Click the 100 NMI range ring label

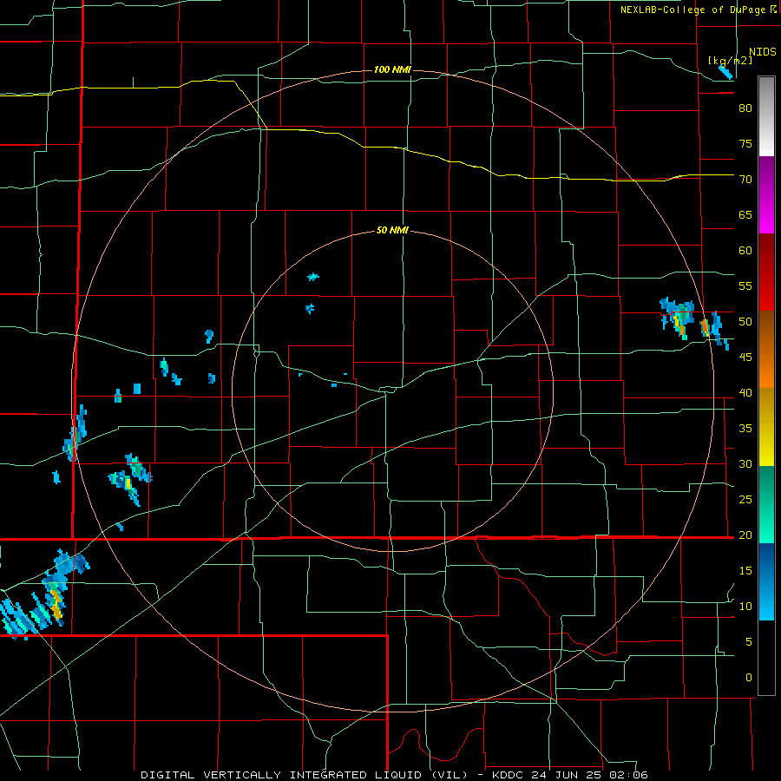(x=392, y=69)
